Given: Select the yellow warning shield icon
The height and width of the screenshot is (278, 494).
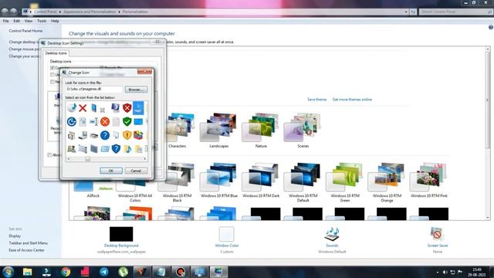Looking at the screenshot, I should [127, 135].
